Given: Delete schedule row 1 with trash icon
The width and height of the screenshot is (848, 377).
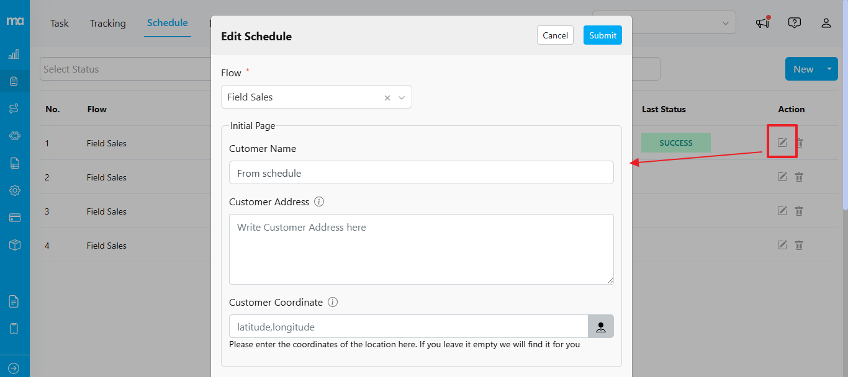Looking at the screenshot, I should coord(800,143).
